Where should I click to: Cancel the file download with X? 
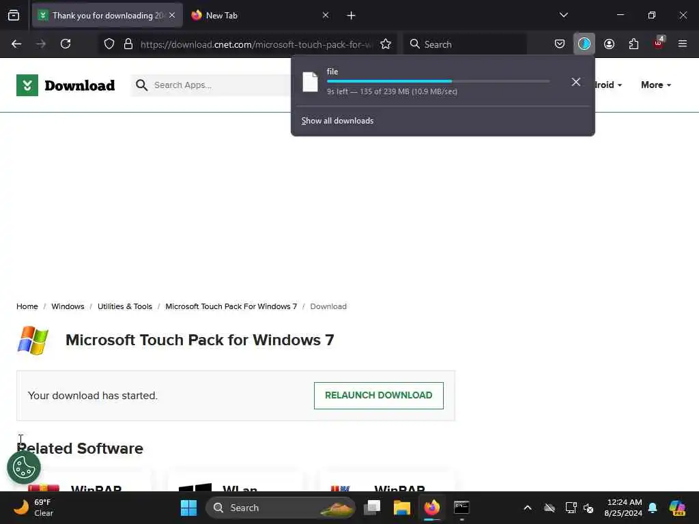tap(575, 82)
